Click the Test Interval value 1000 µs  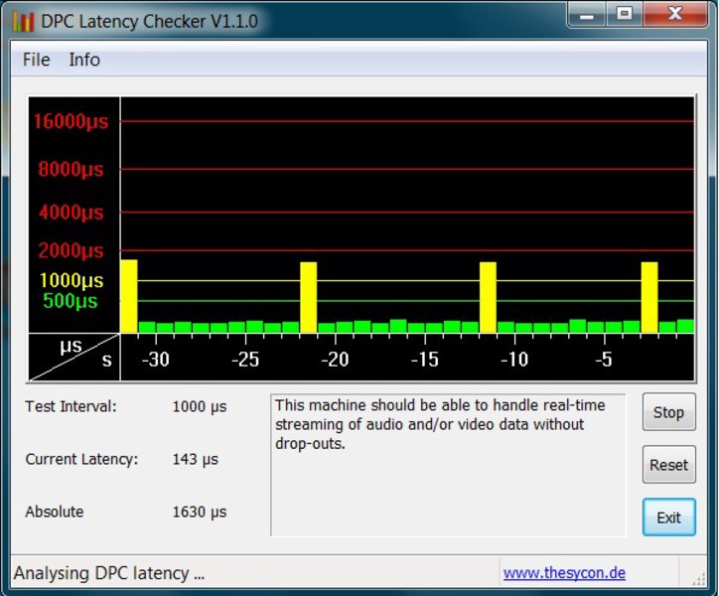(x=199, y=406)
